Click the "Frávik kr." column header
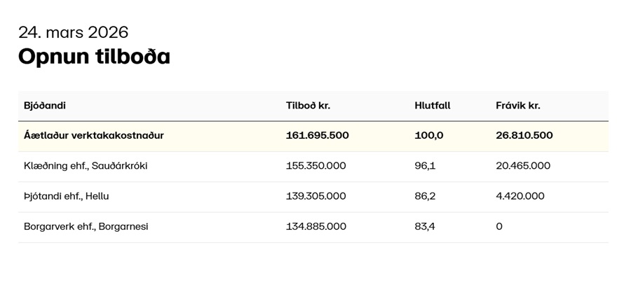 pyautogui.click(x=517, y=106)
